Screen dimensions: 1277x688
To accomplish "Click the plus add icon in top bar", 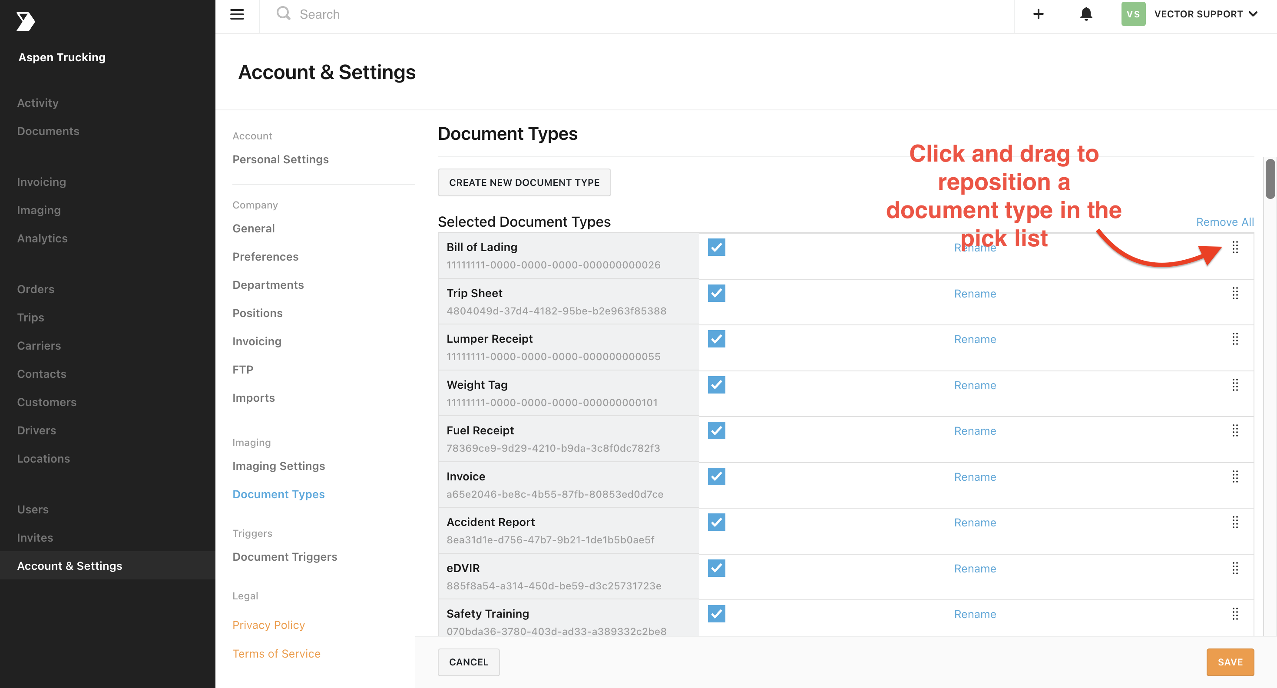I will click(x=1038, y=14).
